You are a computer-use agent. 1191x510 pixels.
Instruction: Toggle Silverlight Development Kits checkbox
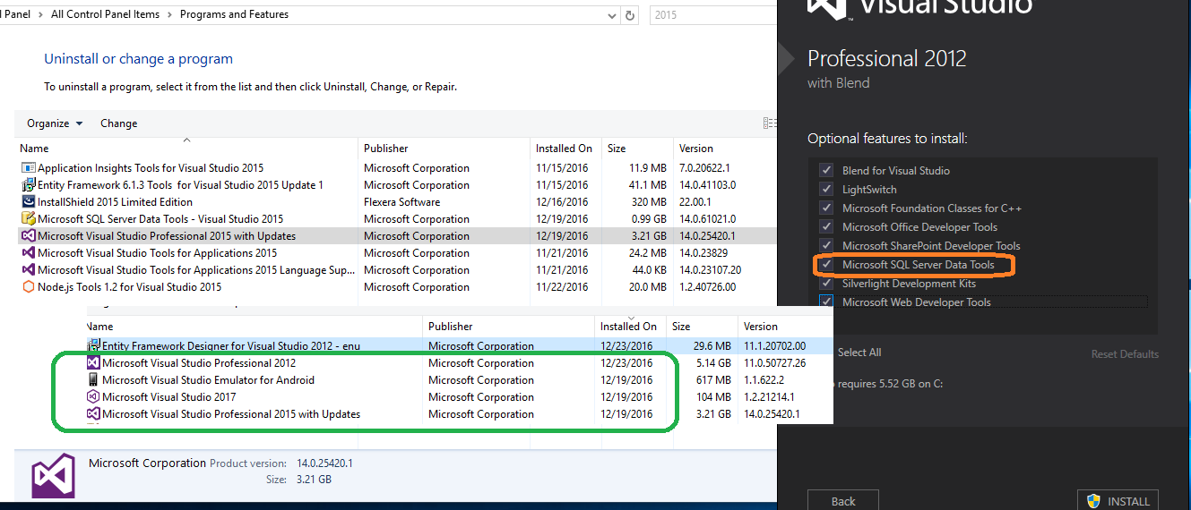(x=826, y=284)
